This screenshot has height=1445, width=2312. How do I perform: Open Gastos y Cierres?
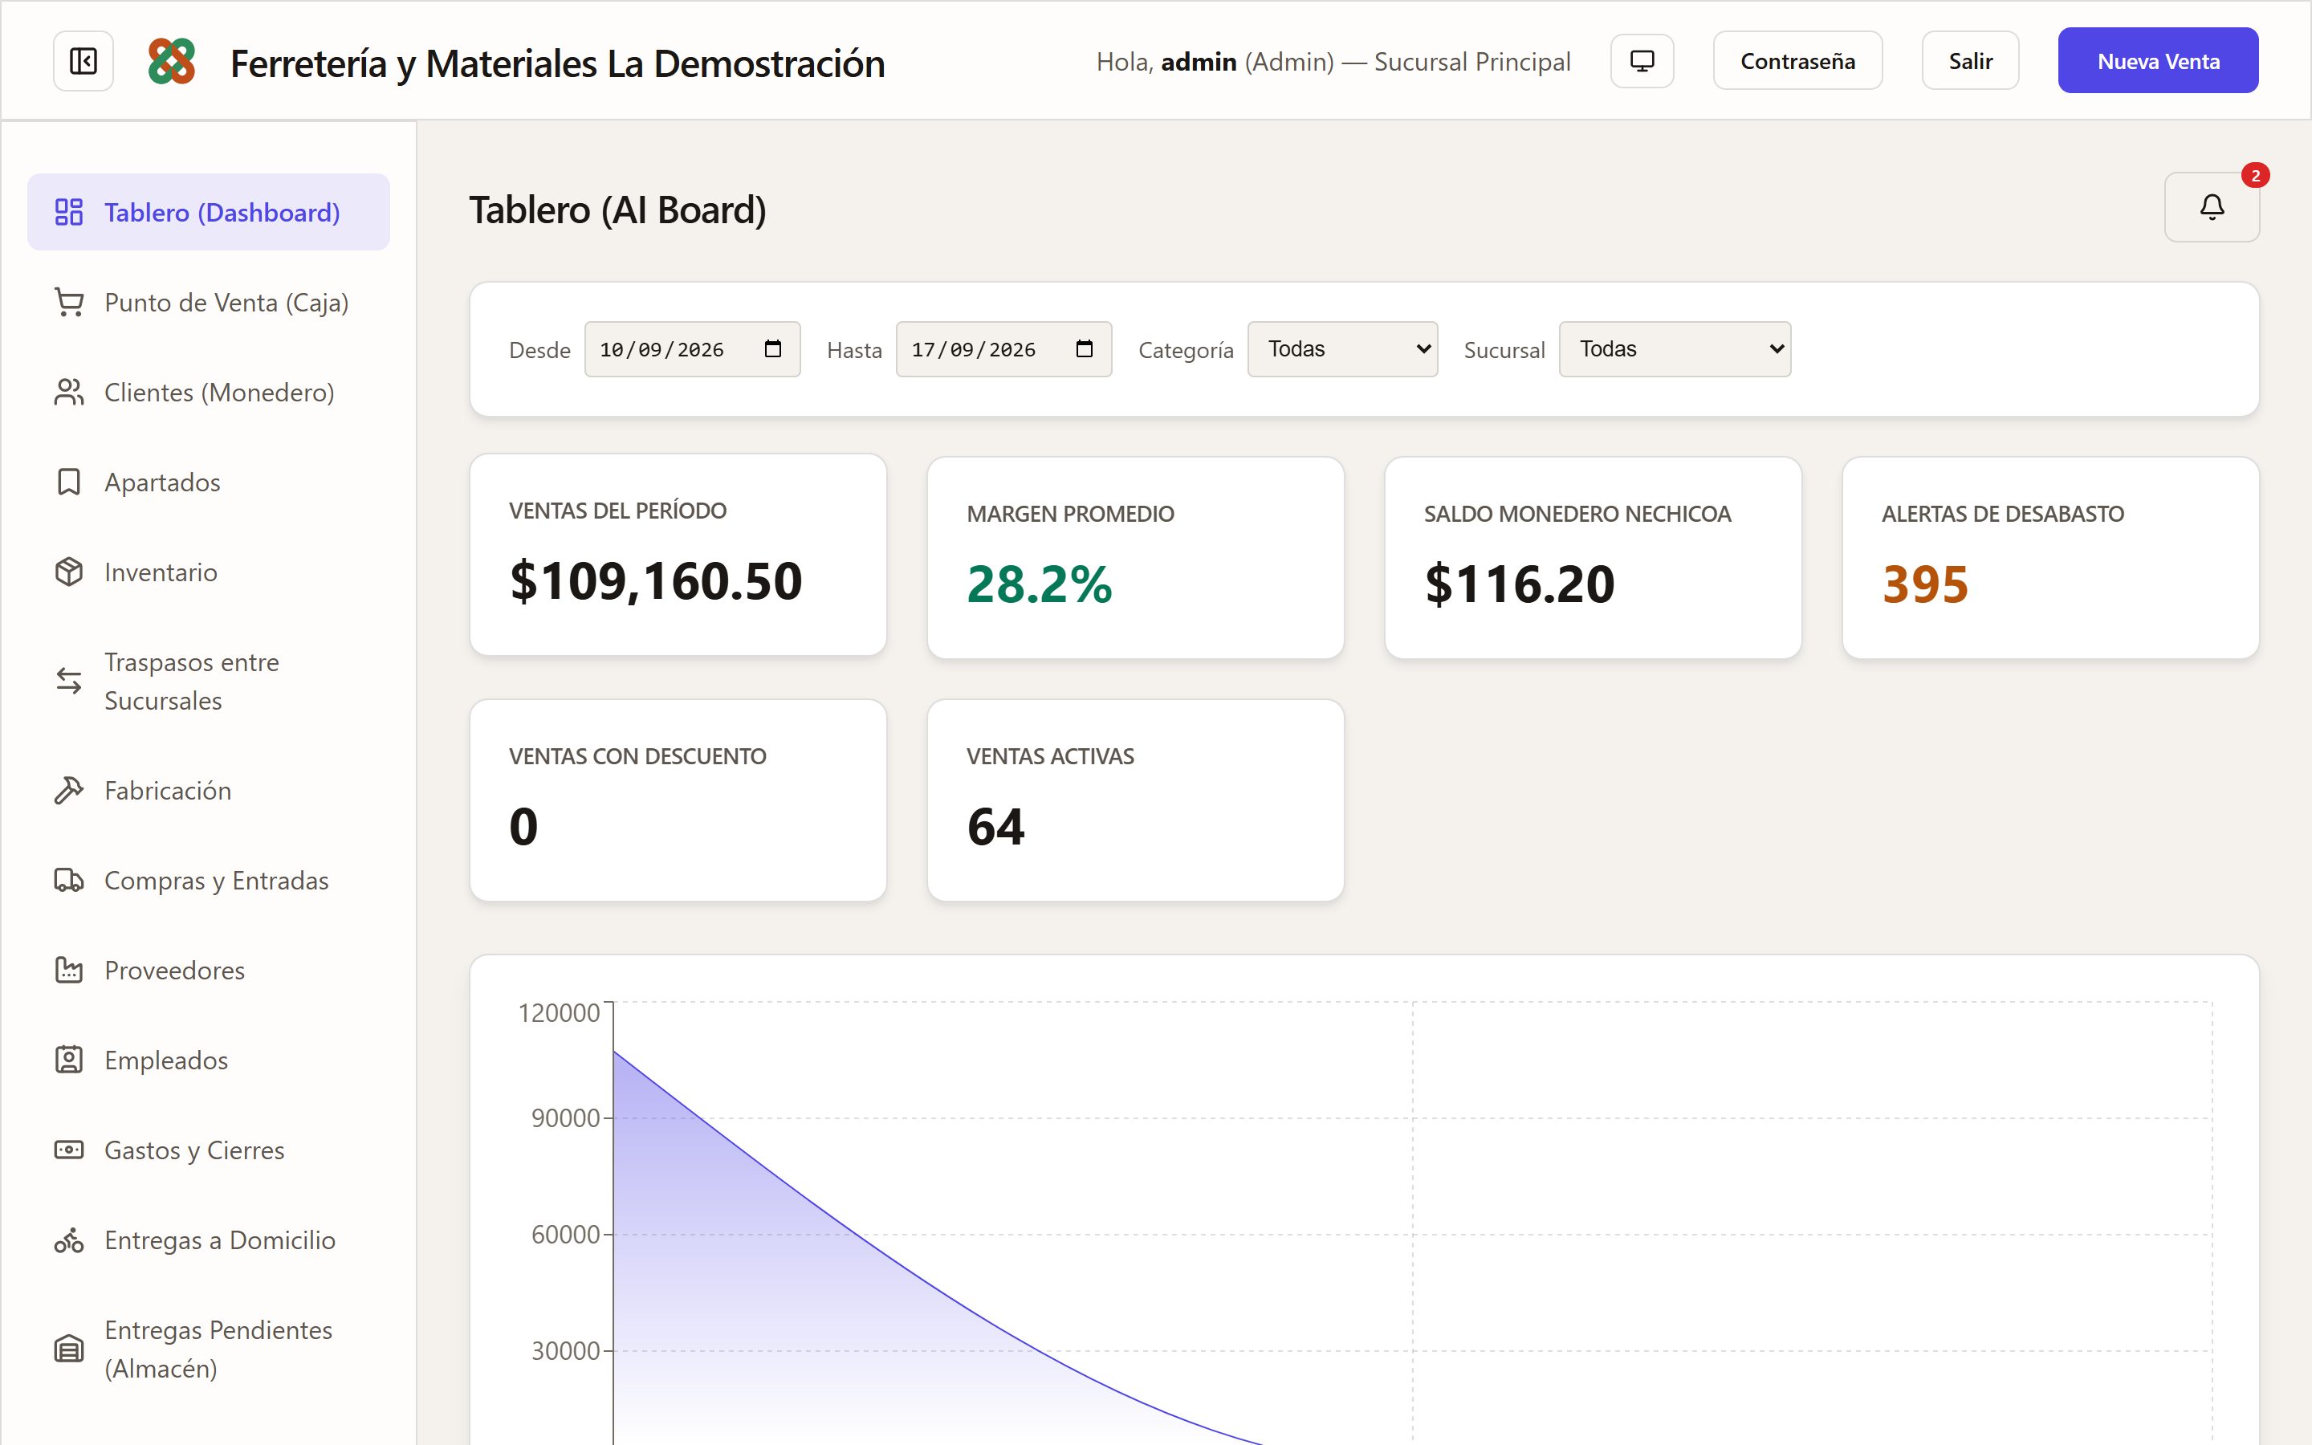pos(208,1150)
